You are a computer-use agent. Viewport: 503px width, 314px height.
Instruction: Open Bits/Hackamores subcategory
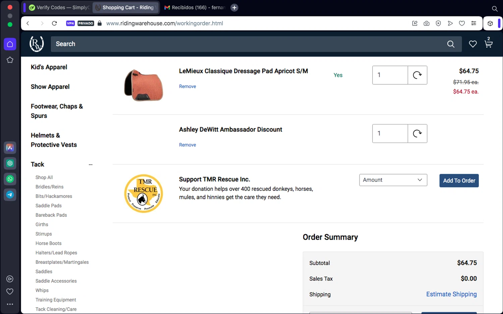[x=54, y=196]
